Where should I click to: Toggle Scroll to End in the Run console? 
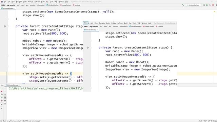[x=5, y=98]
